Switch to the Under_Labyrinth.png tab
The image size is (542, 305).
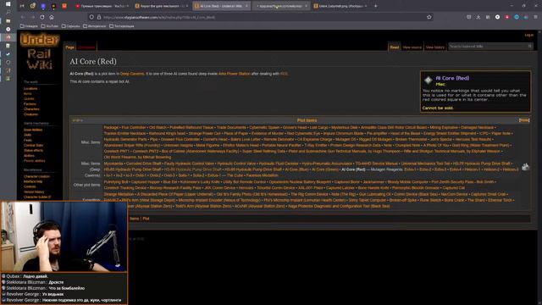(x=340, y=6)
